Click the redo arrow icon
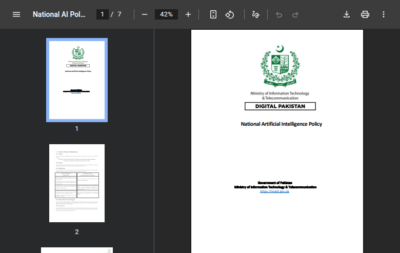This screenshot has height=253, width=400. click(295, 14)
